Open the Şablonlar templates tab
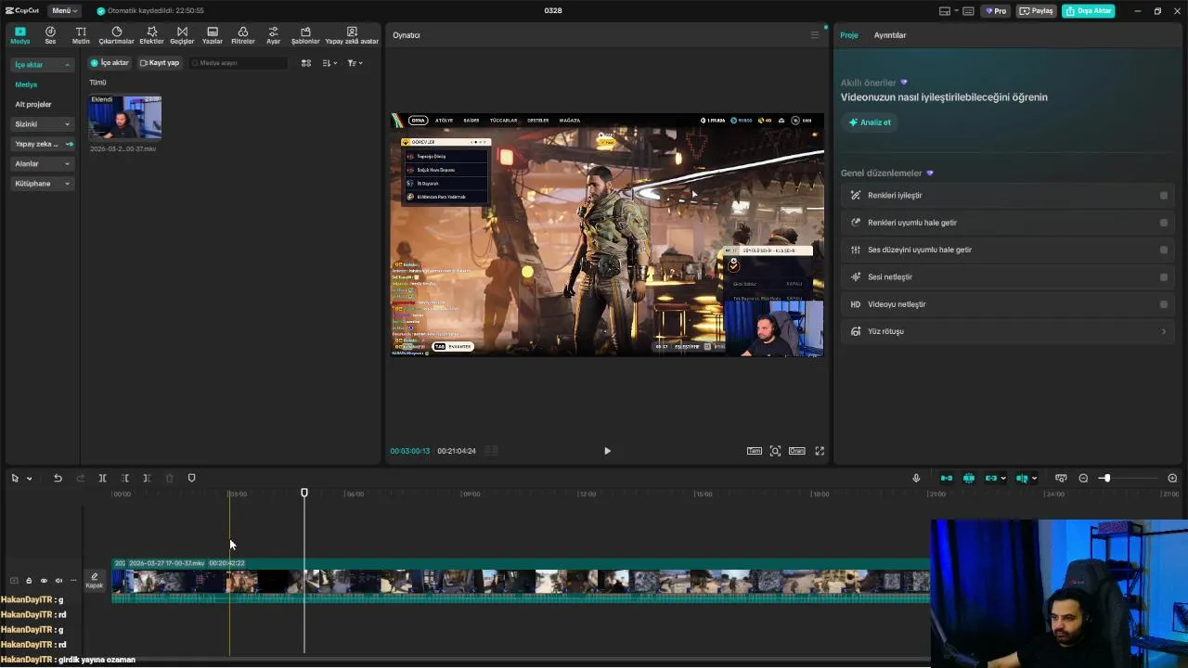 [305, 35]
